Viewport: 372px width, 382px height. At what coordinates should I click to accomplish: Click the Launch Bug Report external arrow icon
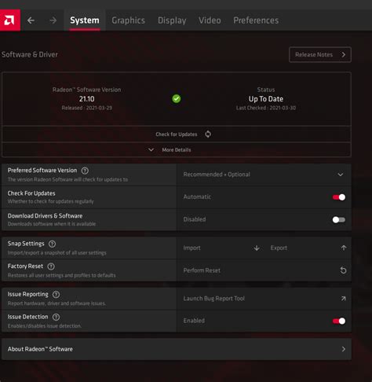[344, 299]
